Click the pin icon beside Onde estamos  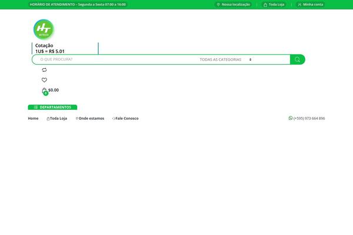coord(76,118)
